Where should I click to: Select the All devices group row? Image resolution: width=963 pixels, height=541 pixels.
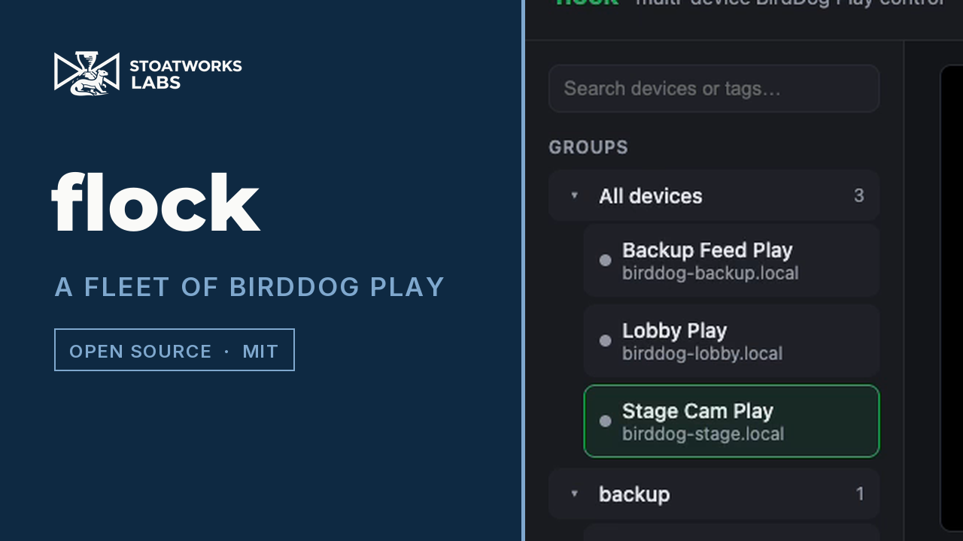click(714, 195)
